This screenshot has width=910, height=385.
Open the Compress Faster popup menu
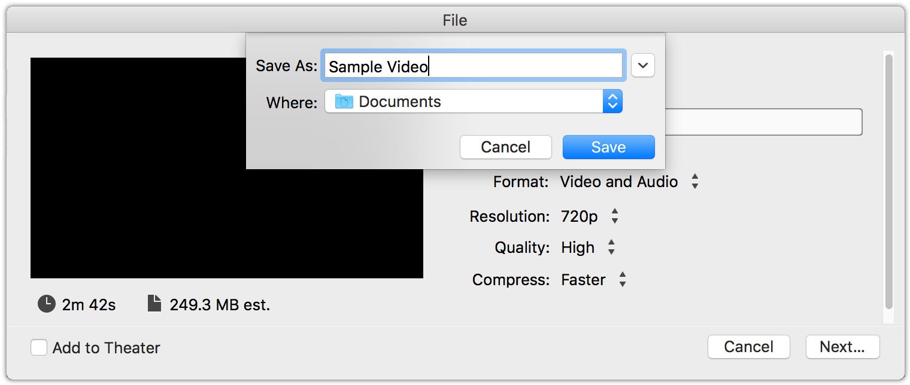click(594, 280)
